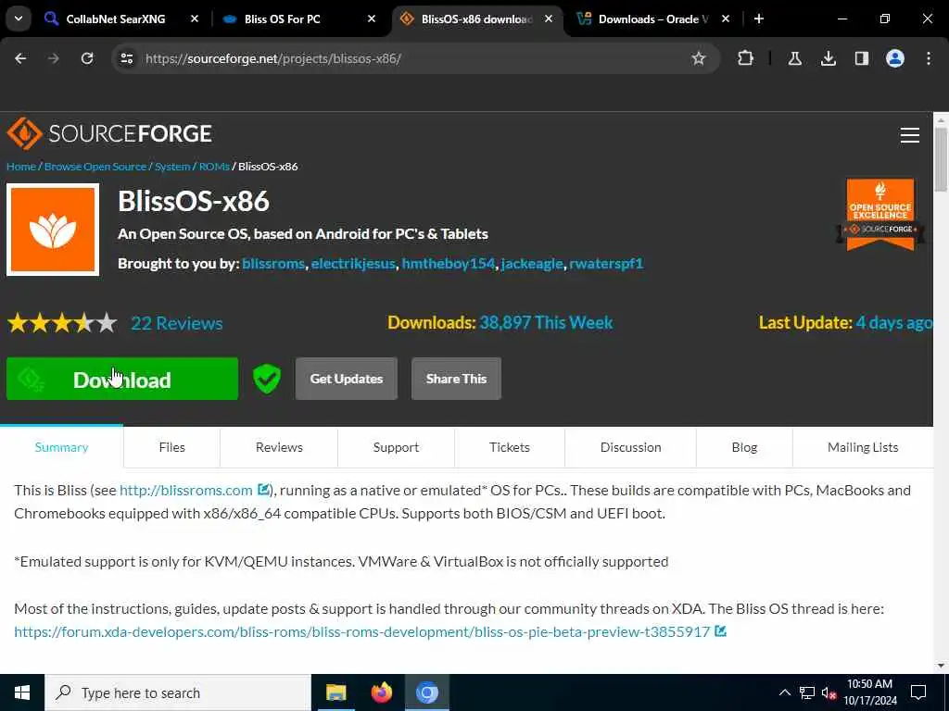The height and width of the screenshot is (711, 949).
Task: Click the star rating
Action: (62, 323)
